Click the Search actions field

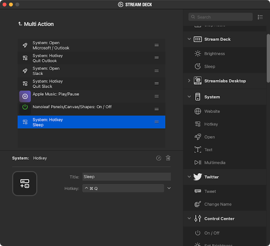point(220,17)
